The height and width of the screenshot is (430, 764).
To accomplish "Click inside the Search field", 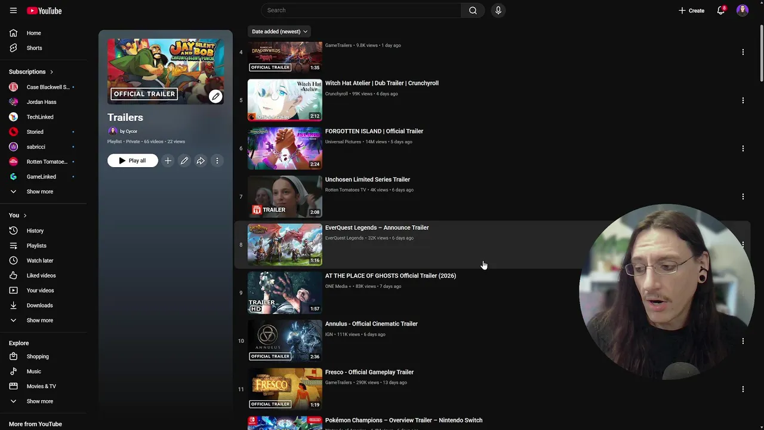I will tap(361, 10).
